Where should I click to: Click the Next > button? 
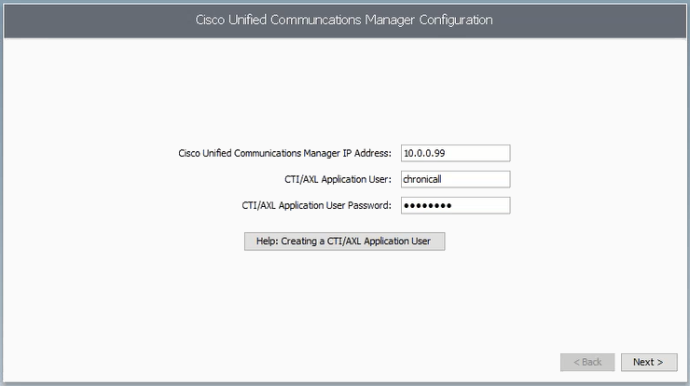(649, 363)
